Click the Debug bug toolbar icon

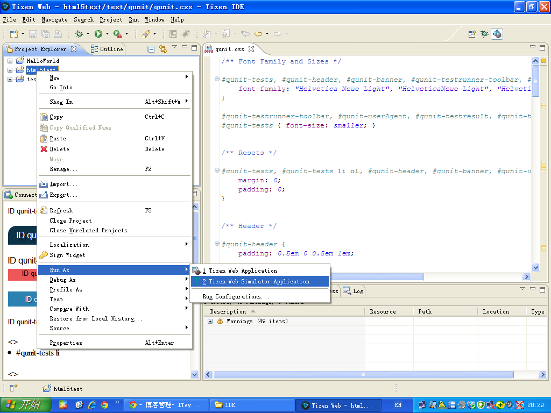point(79,34)
